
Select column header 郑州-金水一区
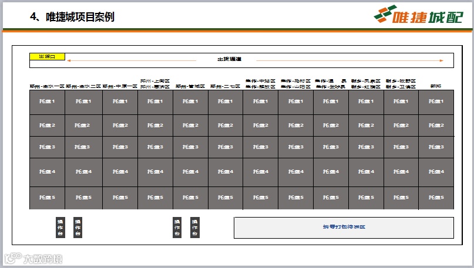pyautogui.click(x=47, y=86)
